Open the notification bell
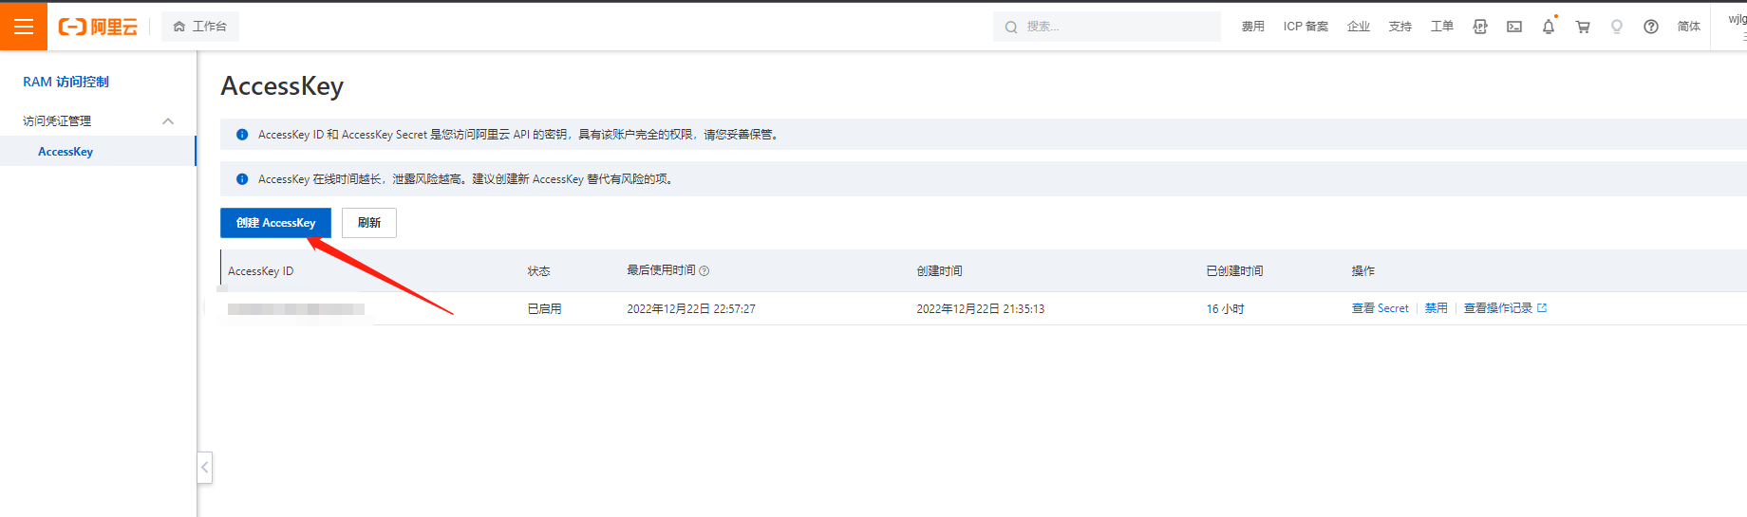 click(1549, 27)
